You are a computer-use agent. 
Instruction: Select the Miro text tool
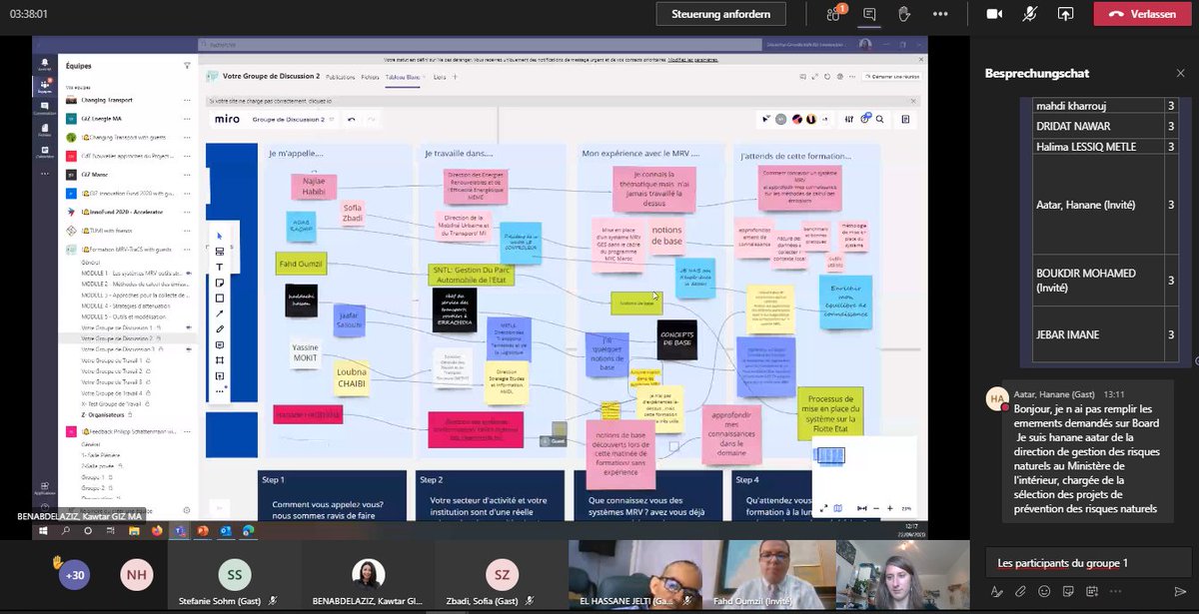[x=220, y=268]
